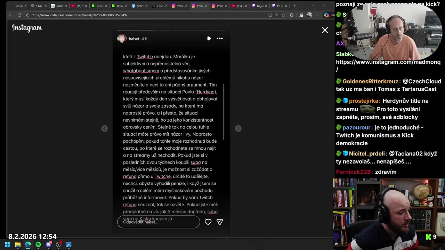Image resolution: width=445 pixels, height=250 pixels.
Task: Advance to the next story arrow
Action: click(x=238, y=128)
